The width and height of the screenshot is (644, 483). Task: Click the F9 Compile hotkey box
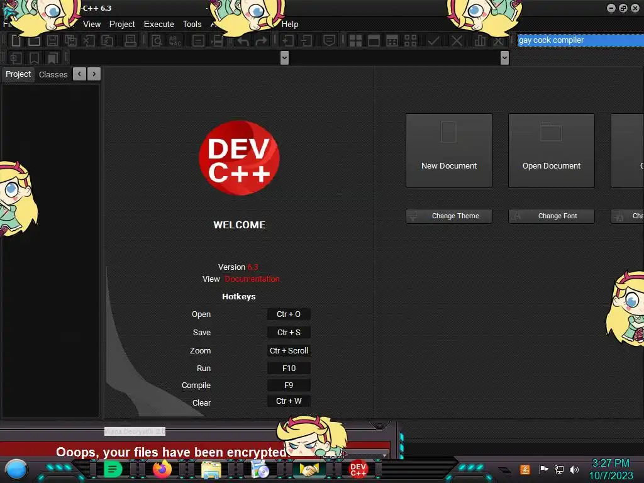point(289,386)
